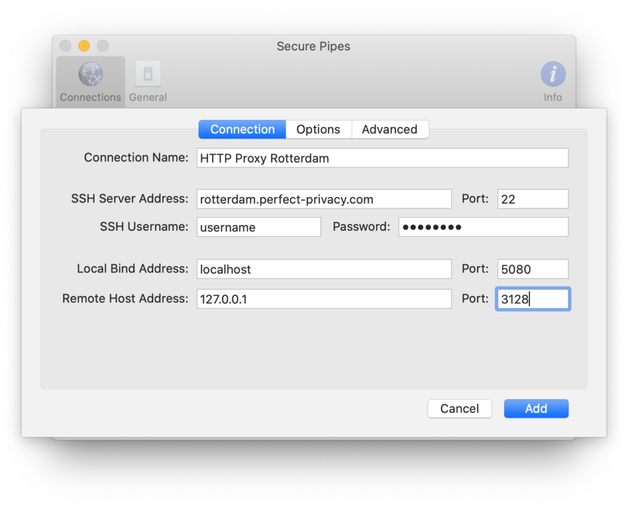This screenshot has height=509, width=628.
Task: Click the Connection Name label
Action: (136, 158)
